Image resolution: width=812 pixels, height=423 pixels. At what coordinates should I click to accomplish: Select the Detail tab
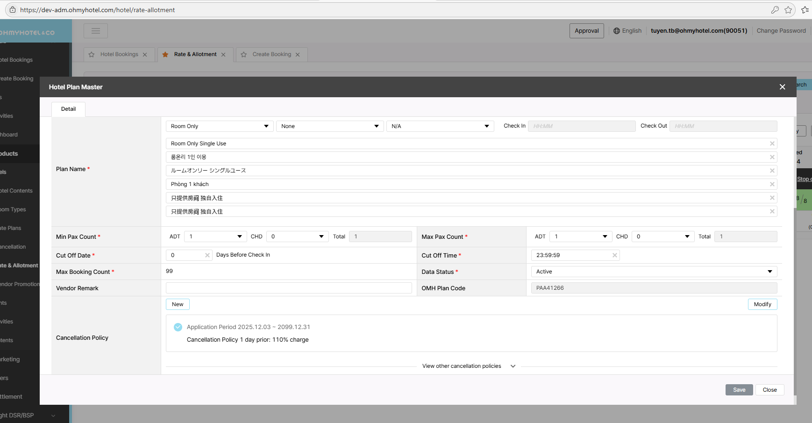click(x=68, y=109)
